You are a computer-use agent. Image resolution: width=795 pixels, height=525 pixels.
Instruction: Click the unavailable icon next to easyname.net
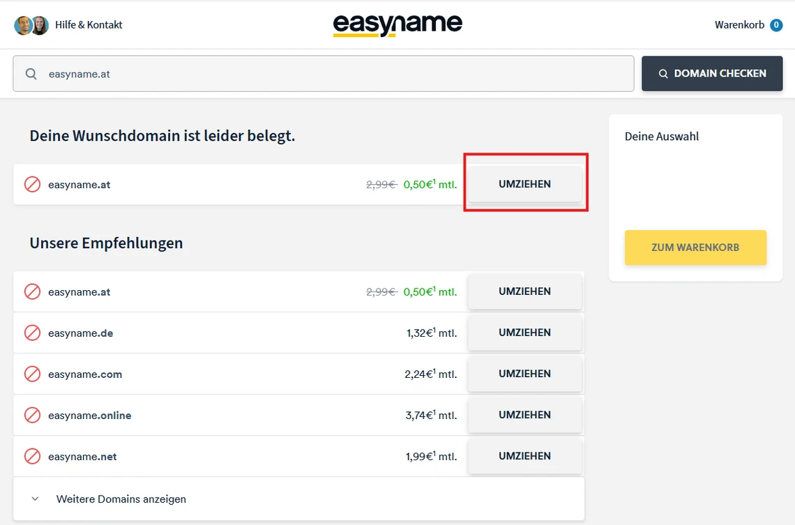(32, 456)
